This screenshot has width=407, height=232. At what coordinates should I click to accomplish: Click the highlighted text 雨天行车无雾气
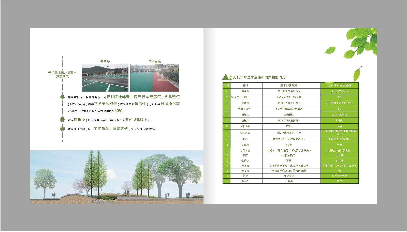[x=148, y=97]
